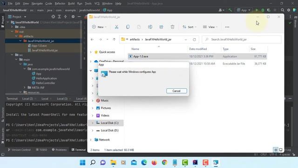Select JavaFXHelloWorld.jar in Project tree
This screenshot has width=298, height=168.
coord(45,50)
